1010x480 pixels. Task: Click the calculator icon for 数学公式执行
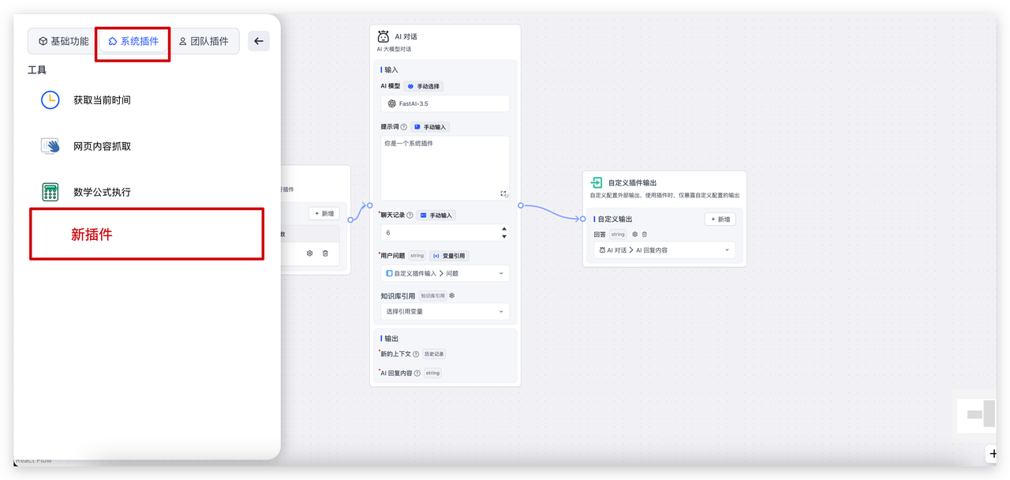50,192
